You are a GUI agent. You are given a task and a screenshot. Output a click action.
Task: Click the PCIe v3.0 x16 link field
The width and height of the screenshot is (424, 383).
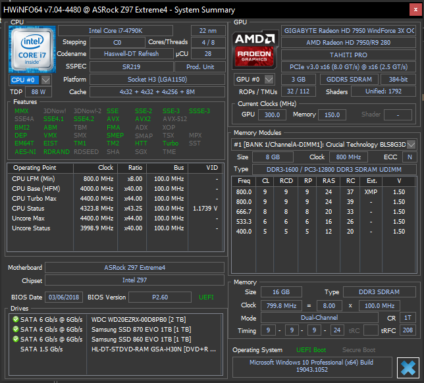[348, 66]
